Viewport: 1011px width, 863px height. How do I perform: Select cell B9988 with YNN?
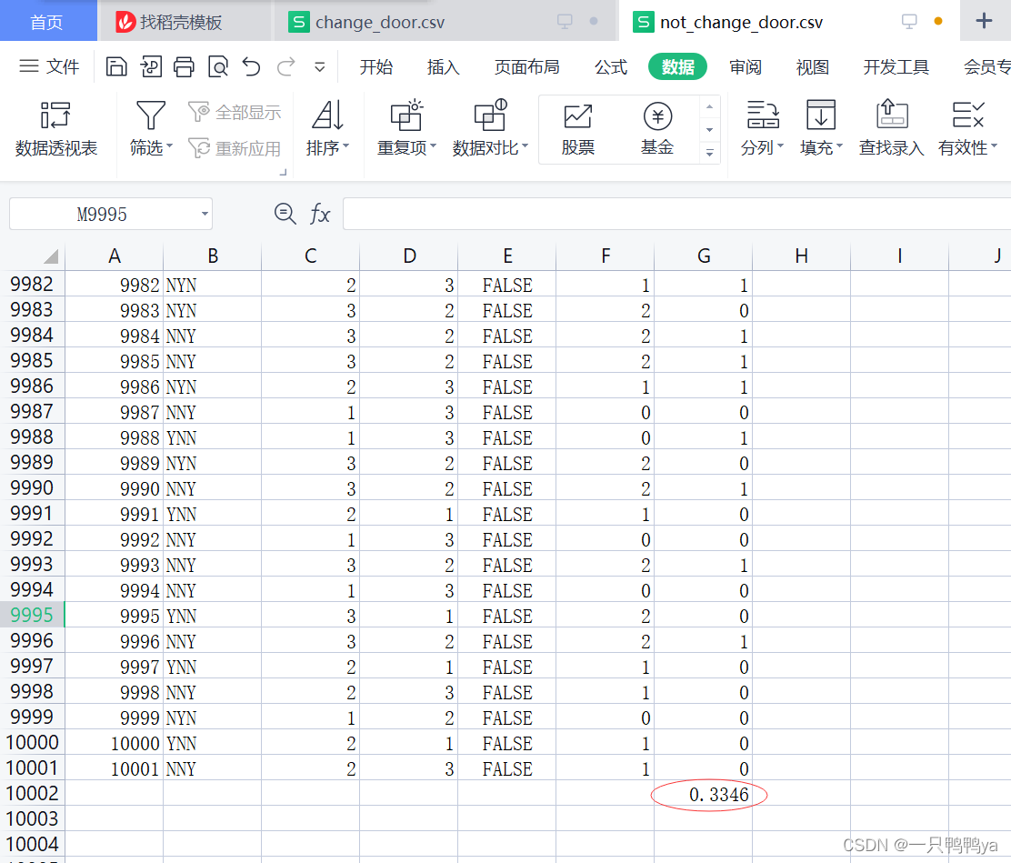point(212,437)
